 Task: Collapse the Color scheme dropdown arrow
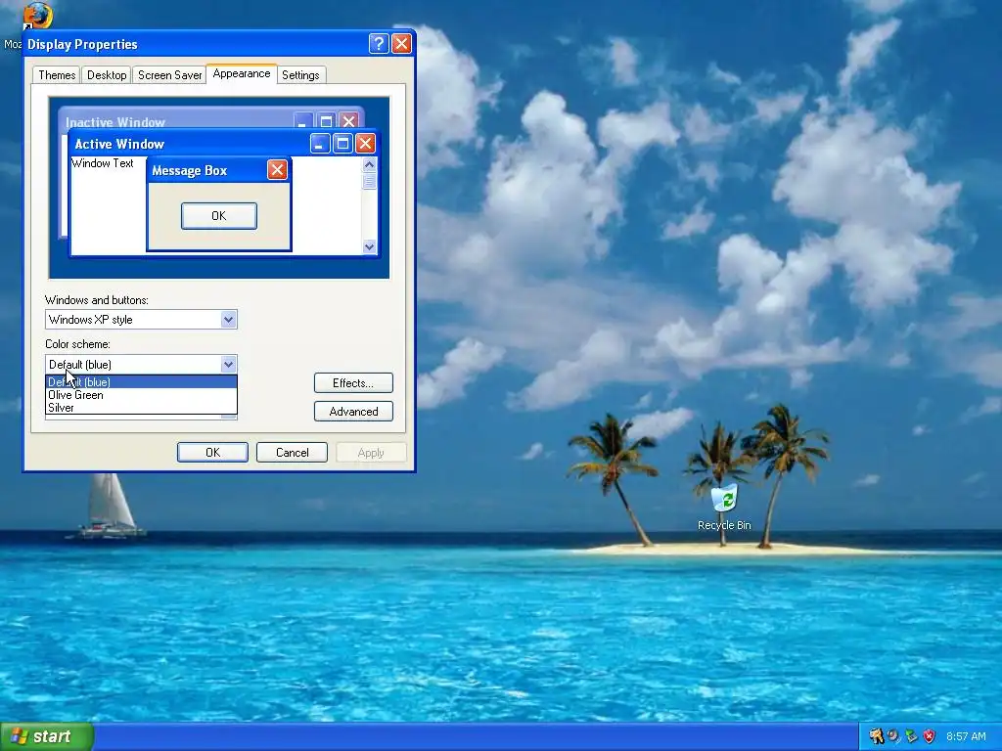228,364
